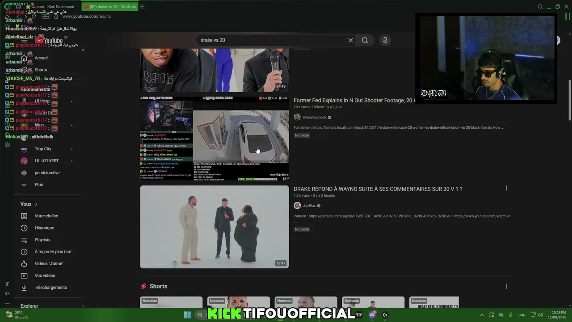This screenshot has height=322, width=572.
Task: Start voice search with the microphone icon
Action: [385, 40]
